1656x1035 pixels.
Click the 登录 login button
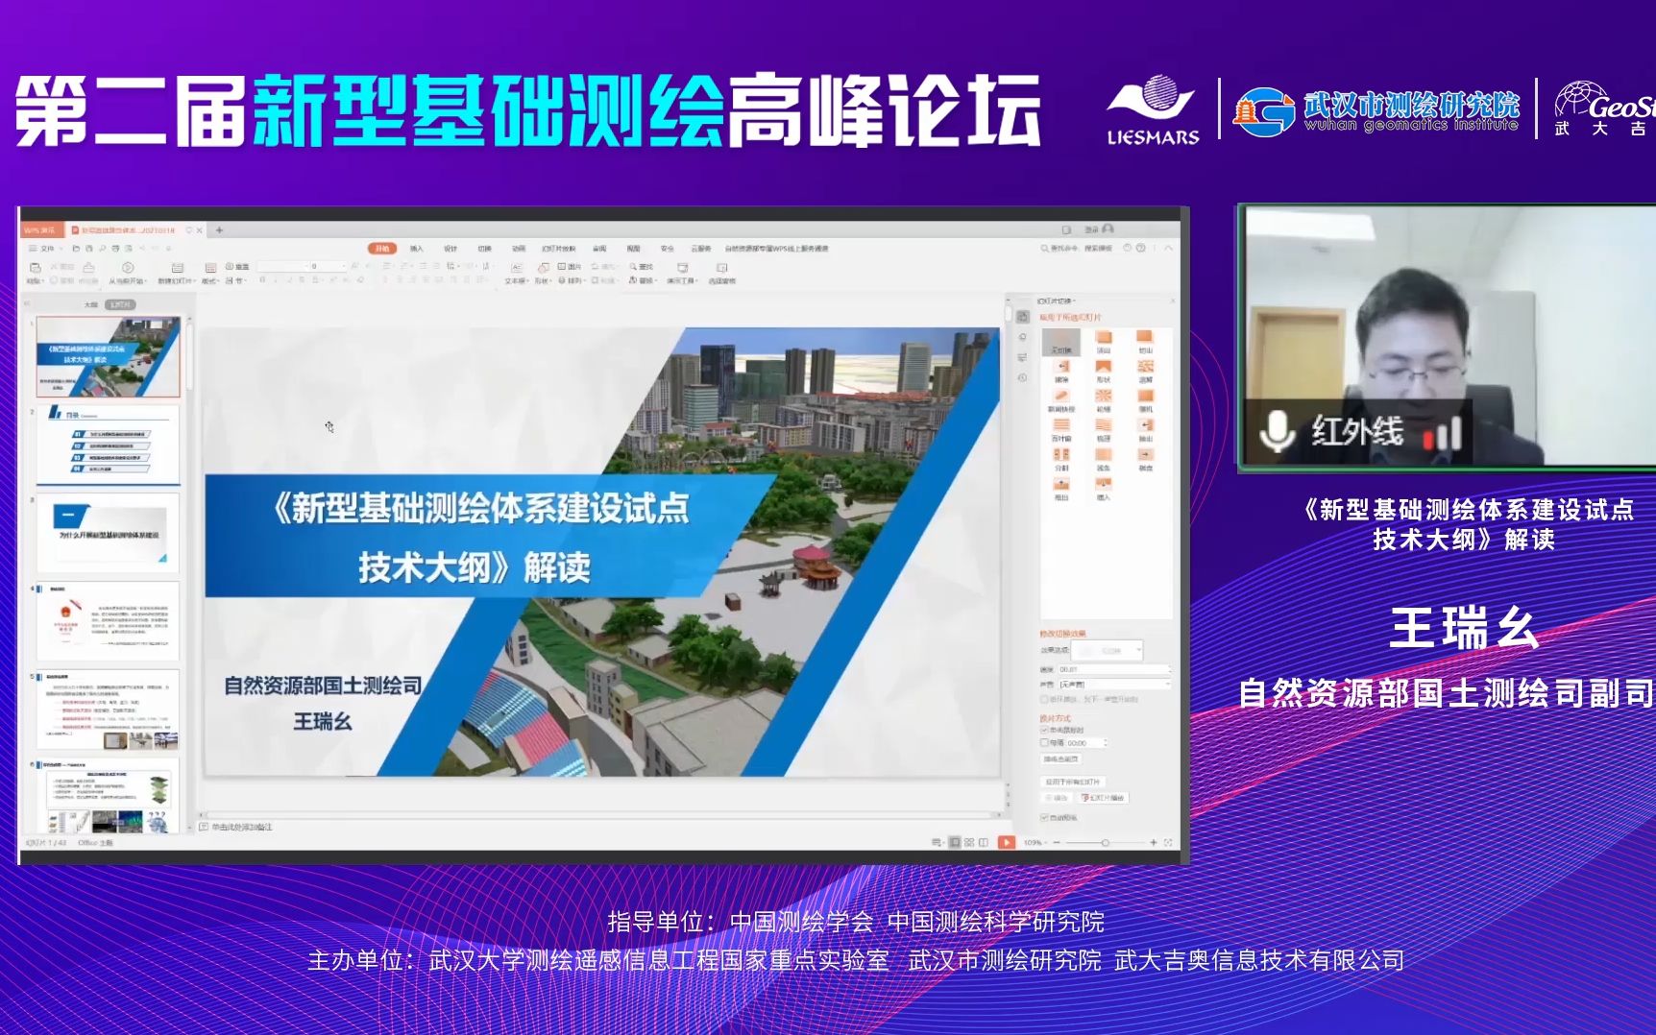1100,229
